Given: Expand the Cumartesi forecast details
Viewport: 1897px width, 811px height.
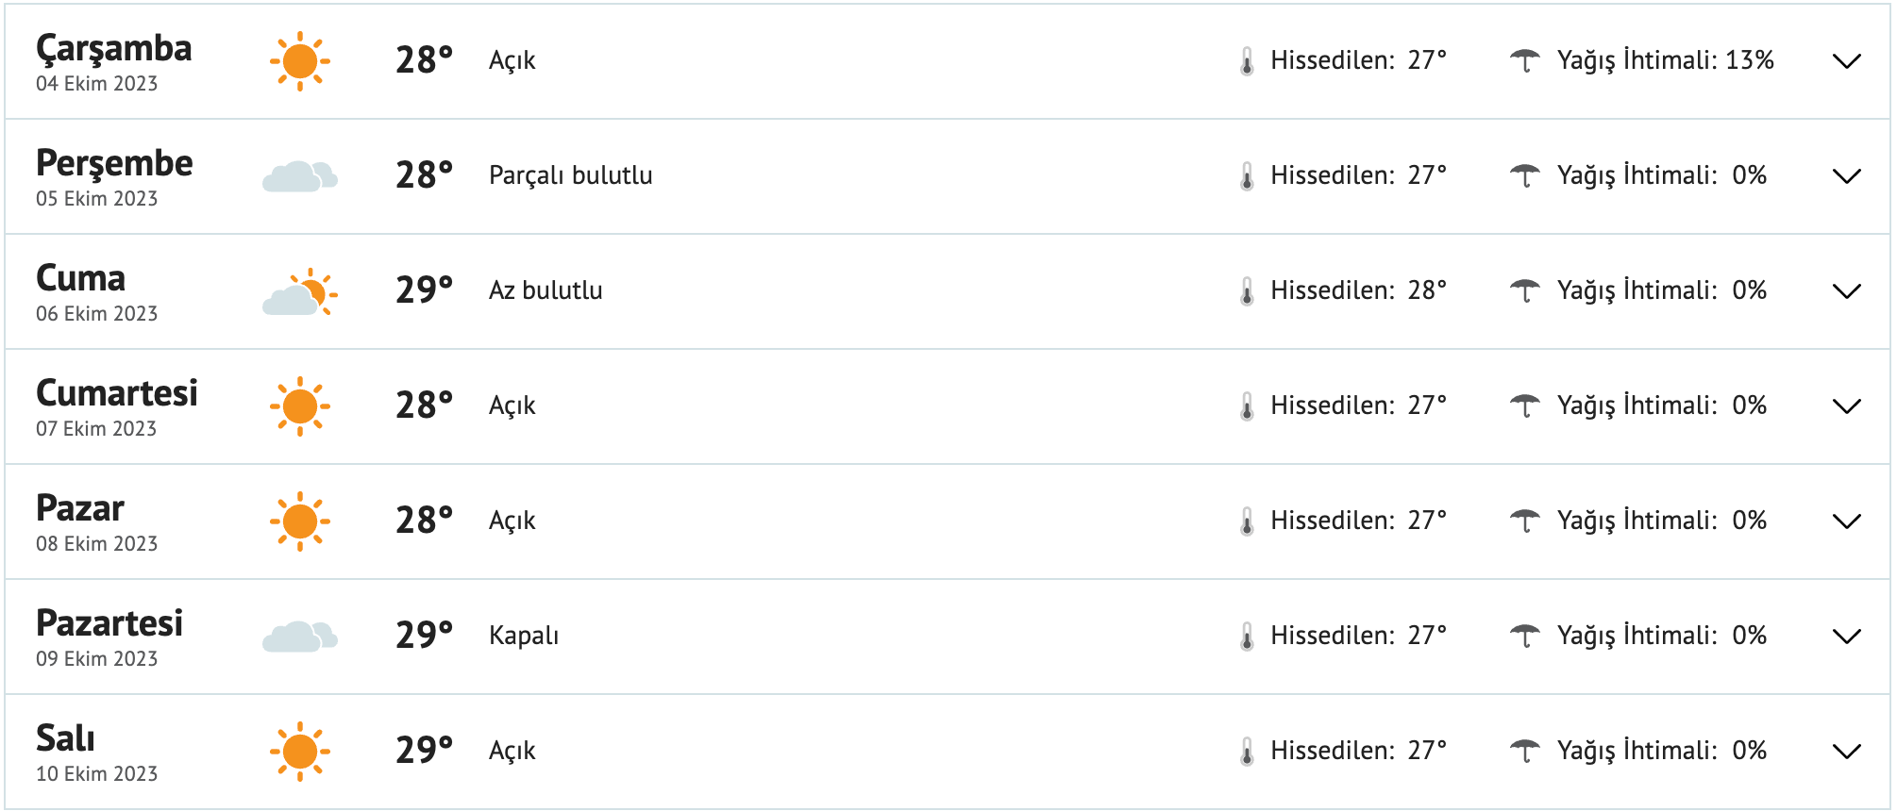Looking at the screenshot, I should (x=1848, y=406).
